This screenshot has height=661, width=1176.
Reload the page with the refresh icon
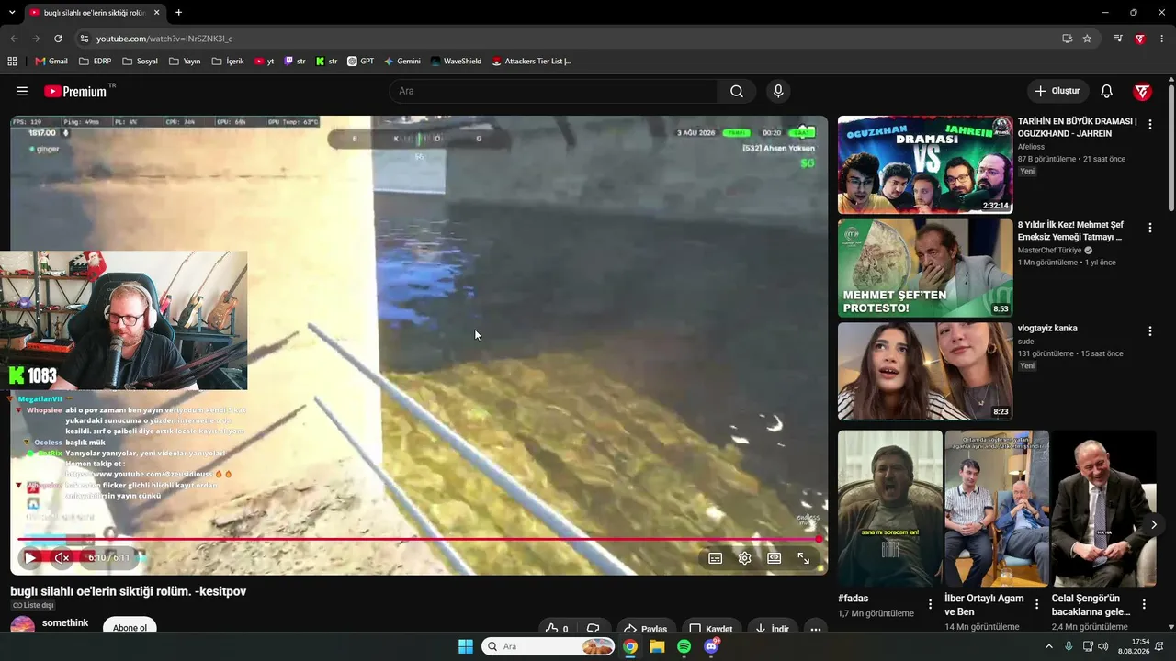(x=58, y=39)
